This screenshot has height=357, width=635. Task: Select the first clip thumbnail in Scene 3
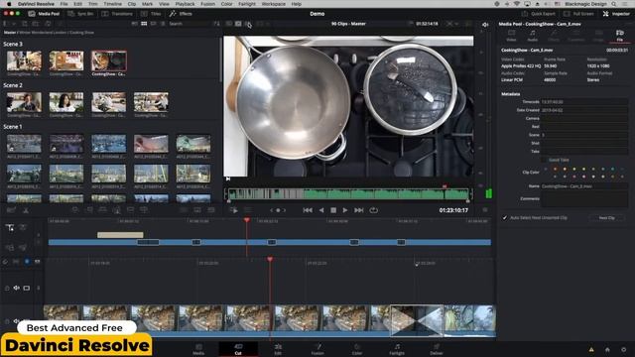click(x=24, y=60)
